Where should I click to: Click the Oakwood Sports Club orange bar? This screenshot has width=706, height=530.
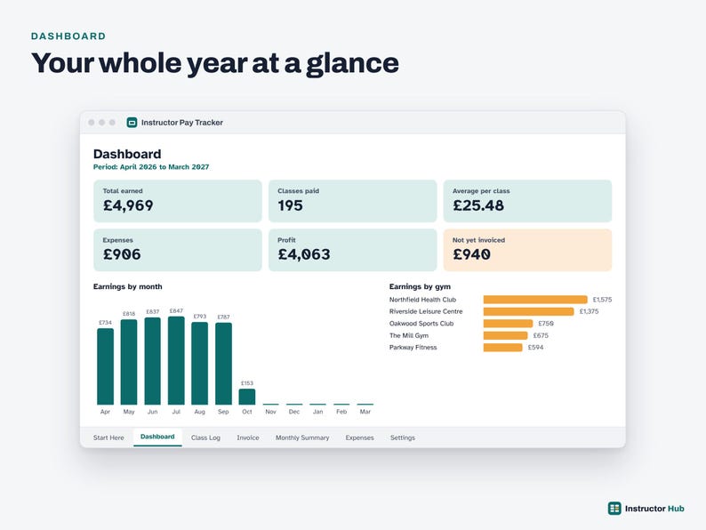[x=508, y=324]
